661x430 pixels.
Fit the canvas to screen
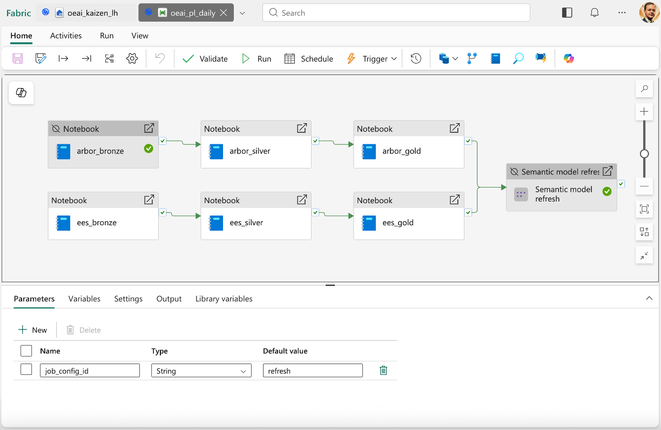pos(644,209)
